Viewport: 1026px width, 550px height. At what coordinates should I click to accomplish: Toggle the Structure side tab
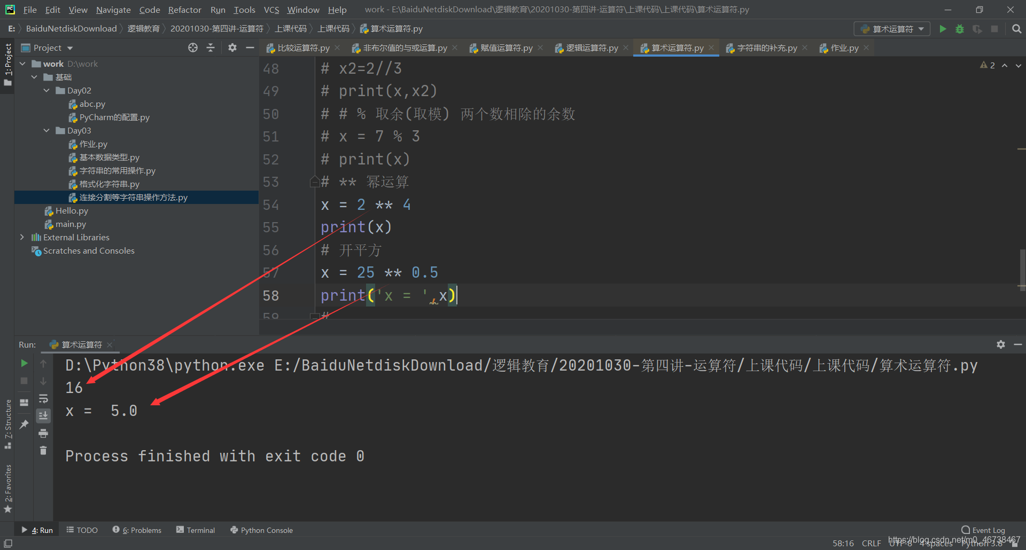point(7,425)
